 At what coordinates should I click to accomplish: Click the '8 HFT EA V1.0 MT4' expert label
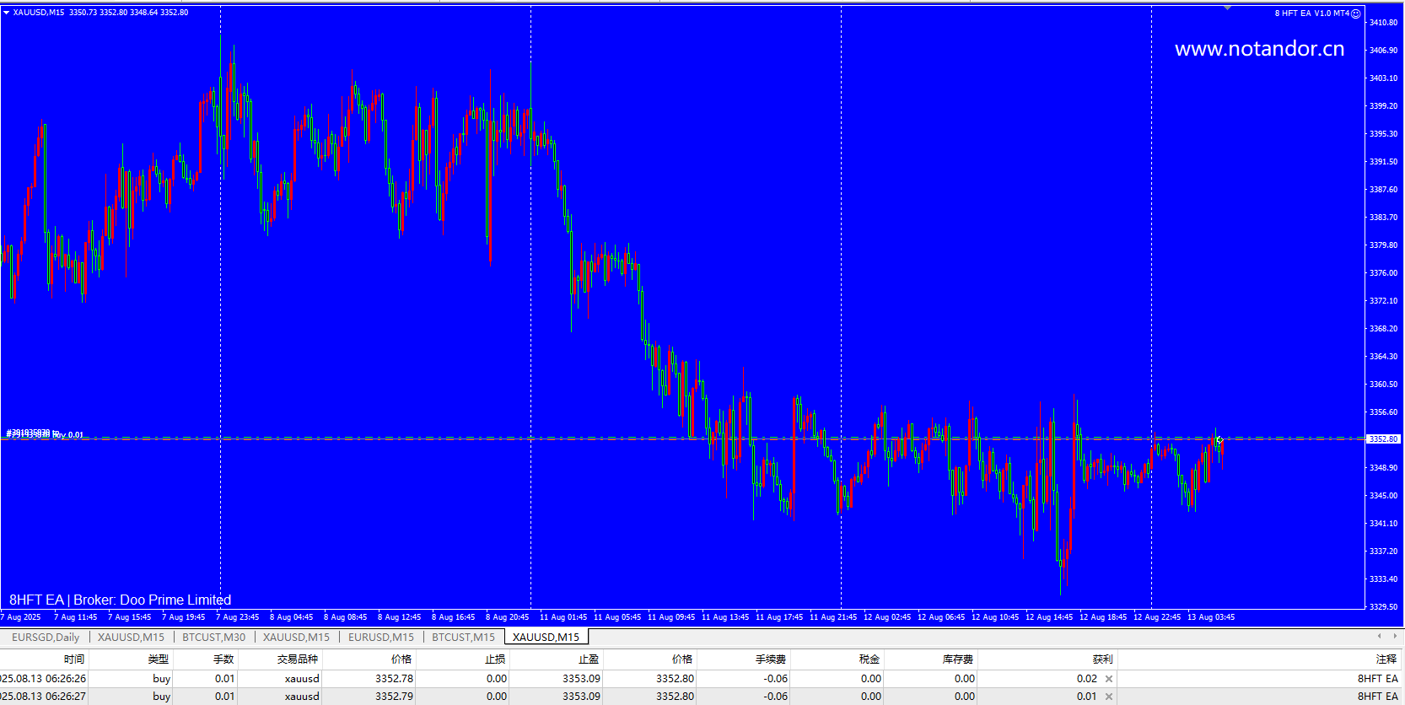click(x=1311, y=13)
